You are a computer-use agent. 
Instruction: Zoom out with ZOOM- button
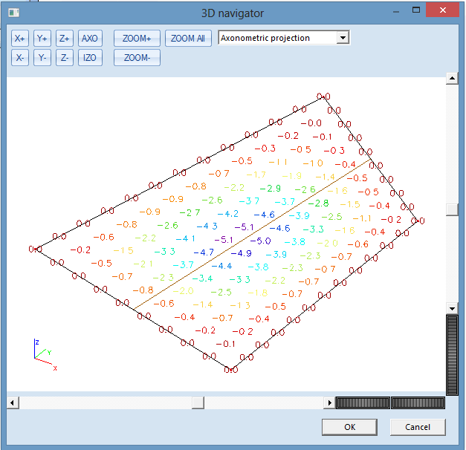[137, 58]
